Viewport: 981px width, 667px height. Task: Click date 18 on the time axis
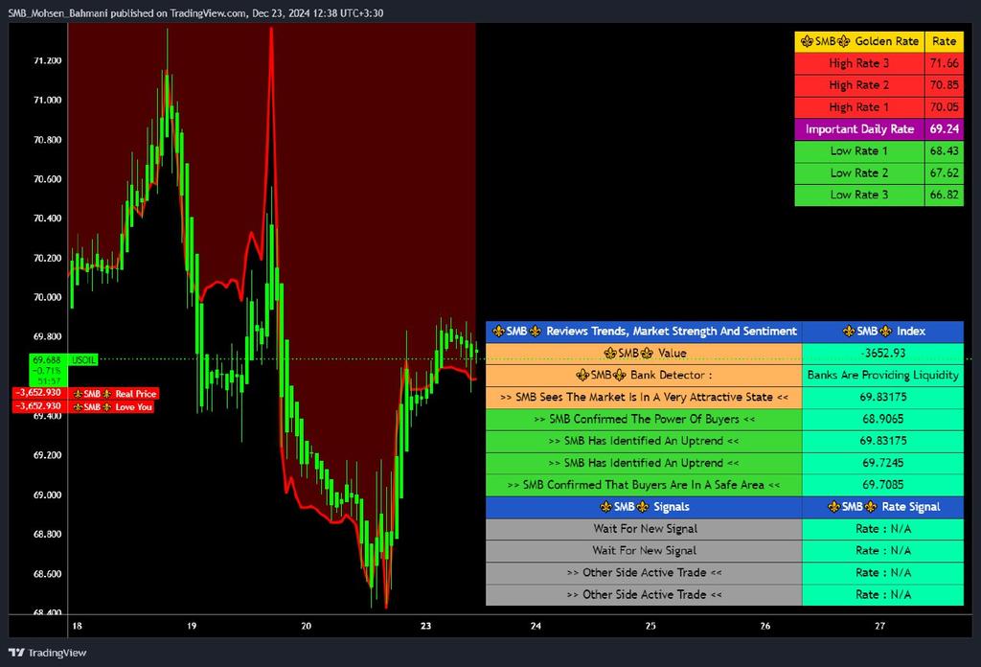coord(77,626)
